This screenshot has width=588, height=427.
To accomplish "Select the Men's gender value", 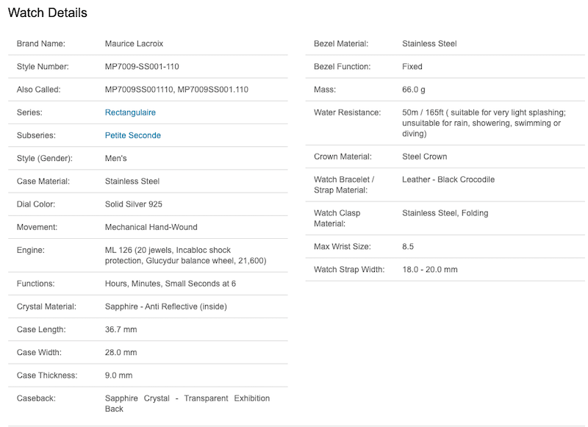I will click(116, 158).
